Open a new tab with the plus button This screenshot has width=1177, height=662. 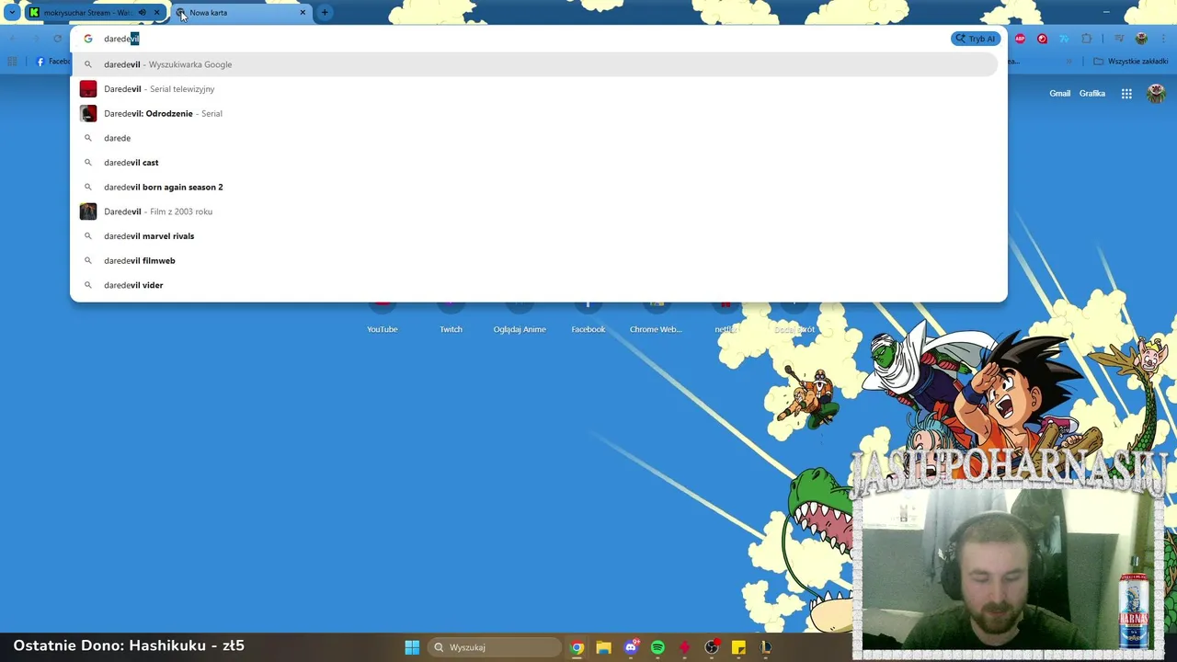[x=325, y=13]
